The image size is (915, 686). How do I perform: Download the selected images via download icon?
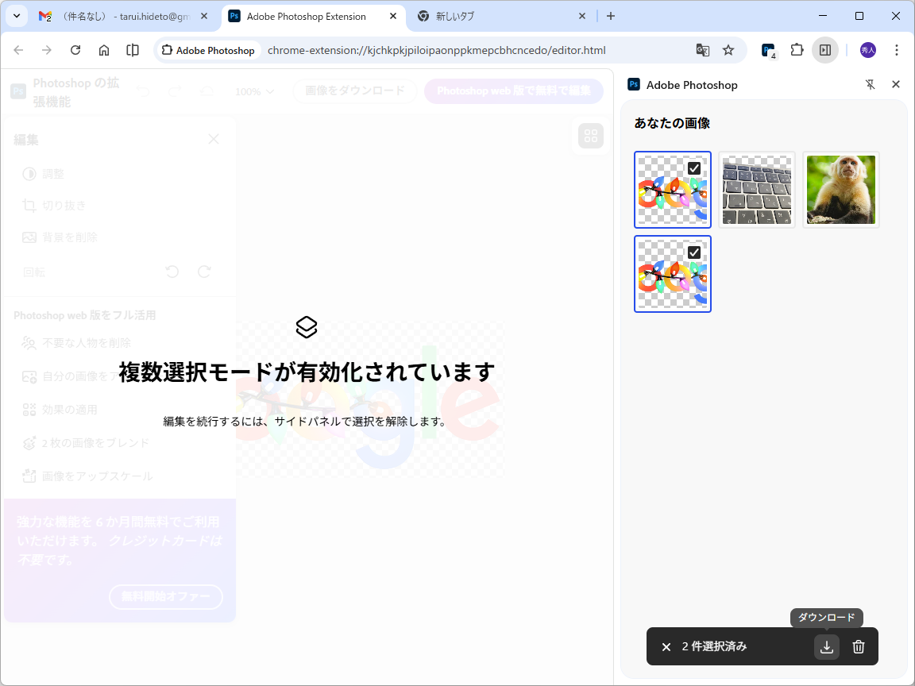[826, 646]
